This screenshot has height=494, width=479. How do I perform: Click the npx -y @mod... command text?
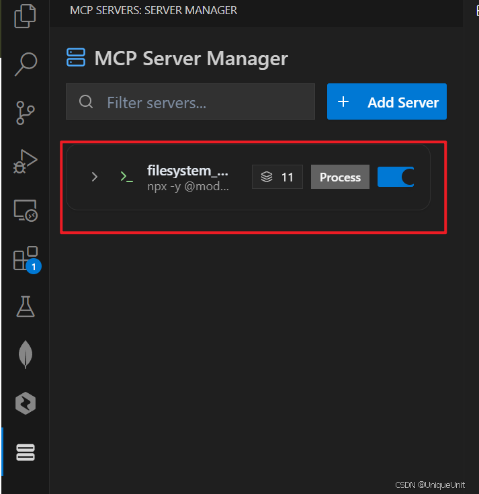(x=188, y=187)
